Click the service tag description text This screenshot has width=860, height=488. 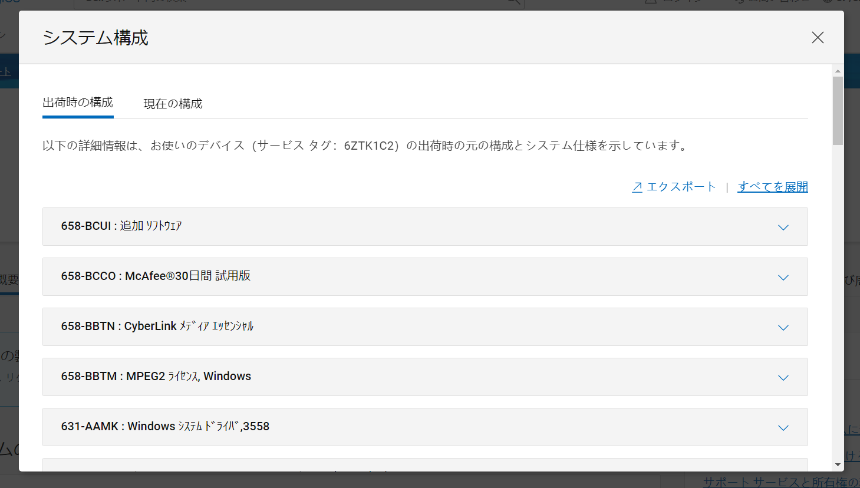[x=365, y=146]
